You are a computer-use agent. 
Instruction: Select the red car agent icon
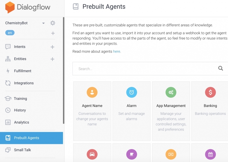92,154
